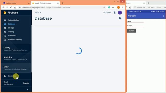
Task: Open the help question mark icon
Action: point(120,18)
